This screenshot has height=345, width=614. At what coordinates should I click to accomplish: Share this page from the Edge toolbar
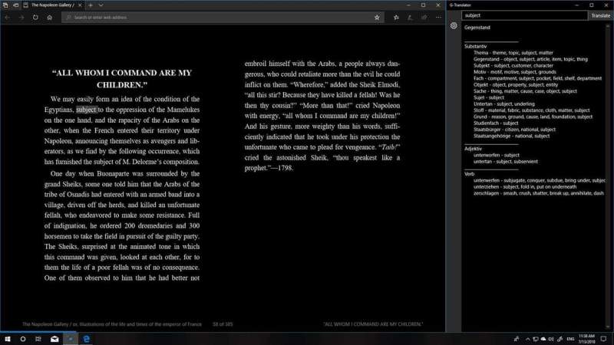(x=424, y=17)
